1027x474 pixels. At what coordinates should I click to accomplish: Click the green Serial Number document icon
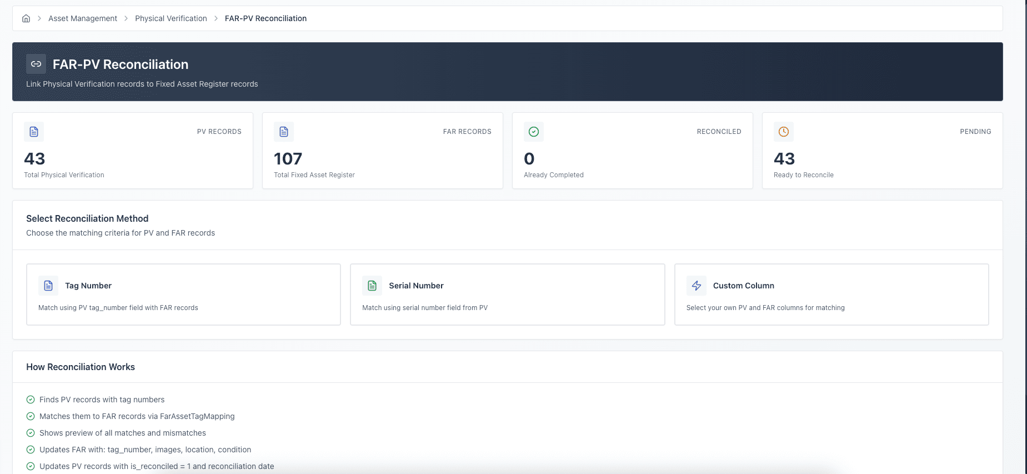coord(372,286)
